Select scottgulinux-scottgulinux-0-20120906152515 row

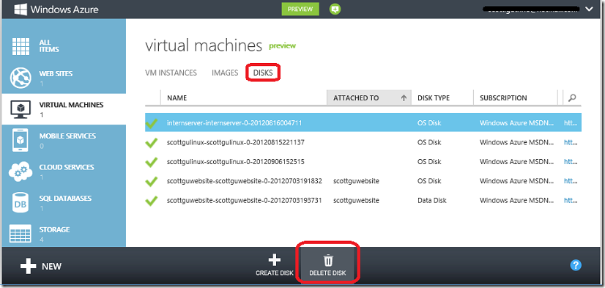click(363, 162)
